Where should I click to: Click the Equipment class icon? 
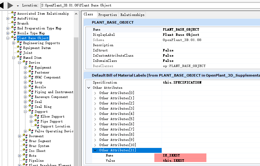[31, 67]
